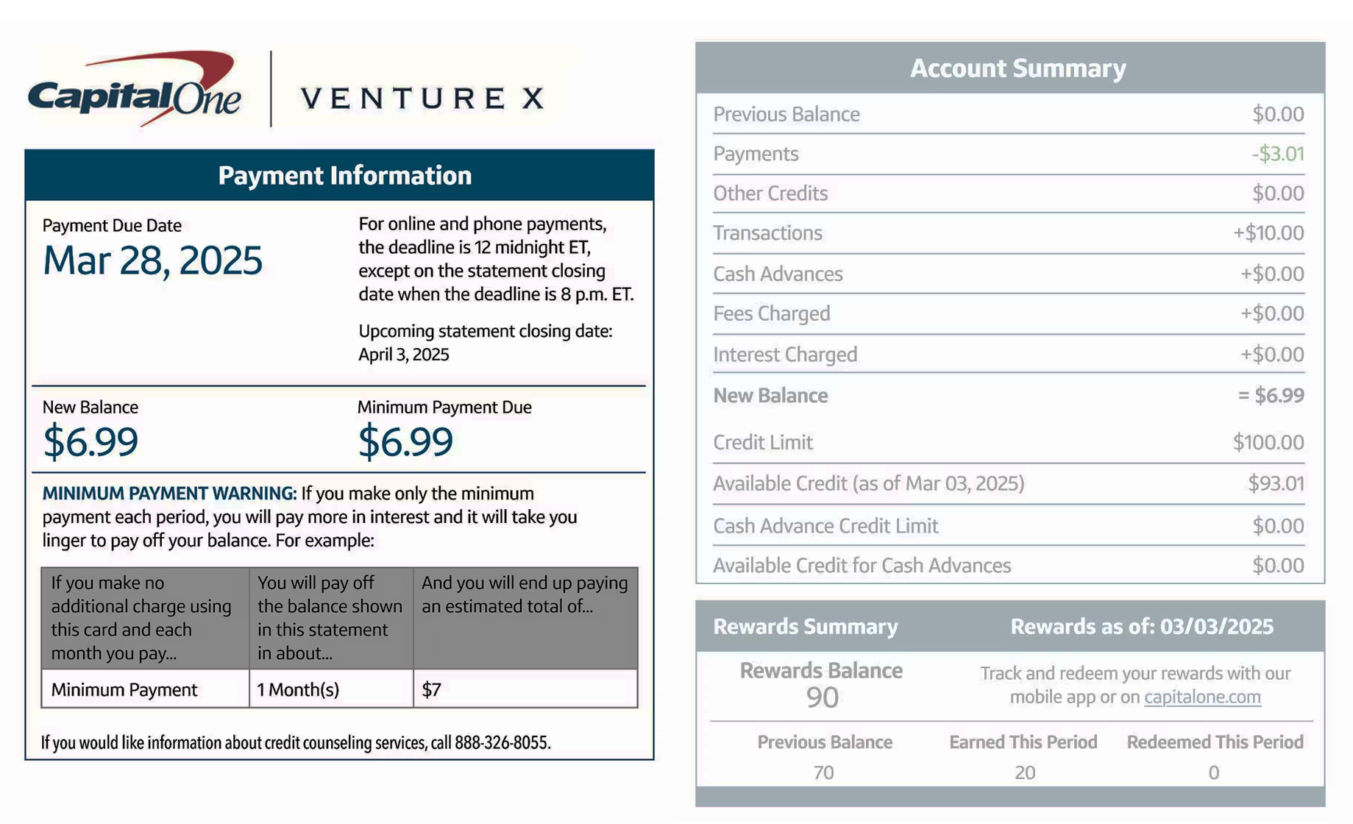This screenshot has height=824, width=1353.
Task: Click the Transactions amount +$10.00
Action: 1268,233
